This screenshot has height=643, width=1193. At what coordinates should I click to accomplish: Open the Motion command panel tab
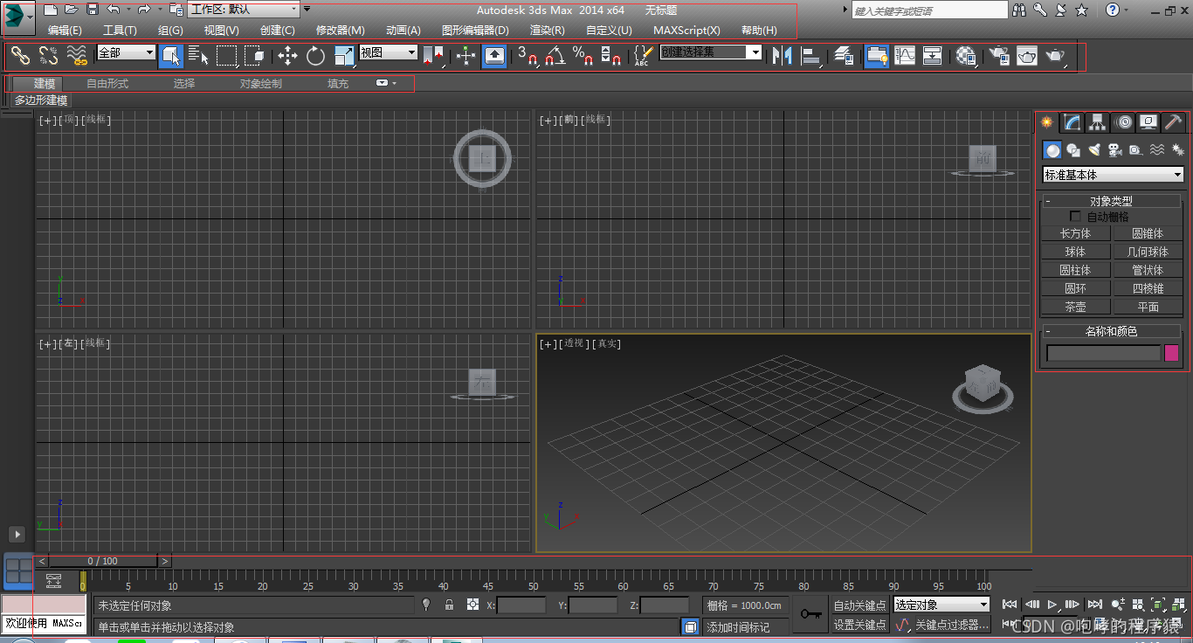[x=1123, y=122]
